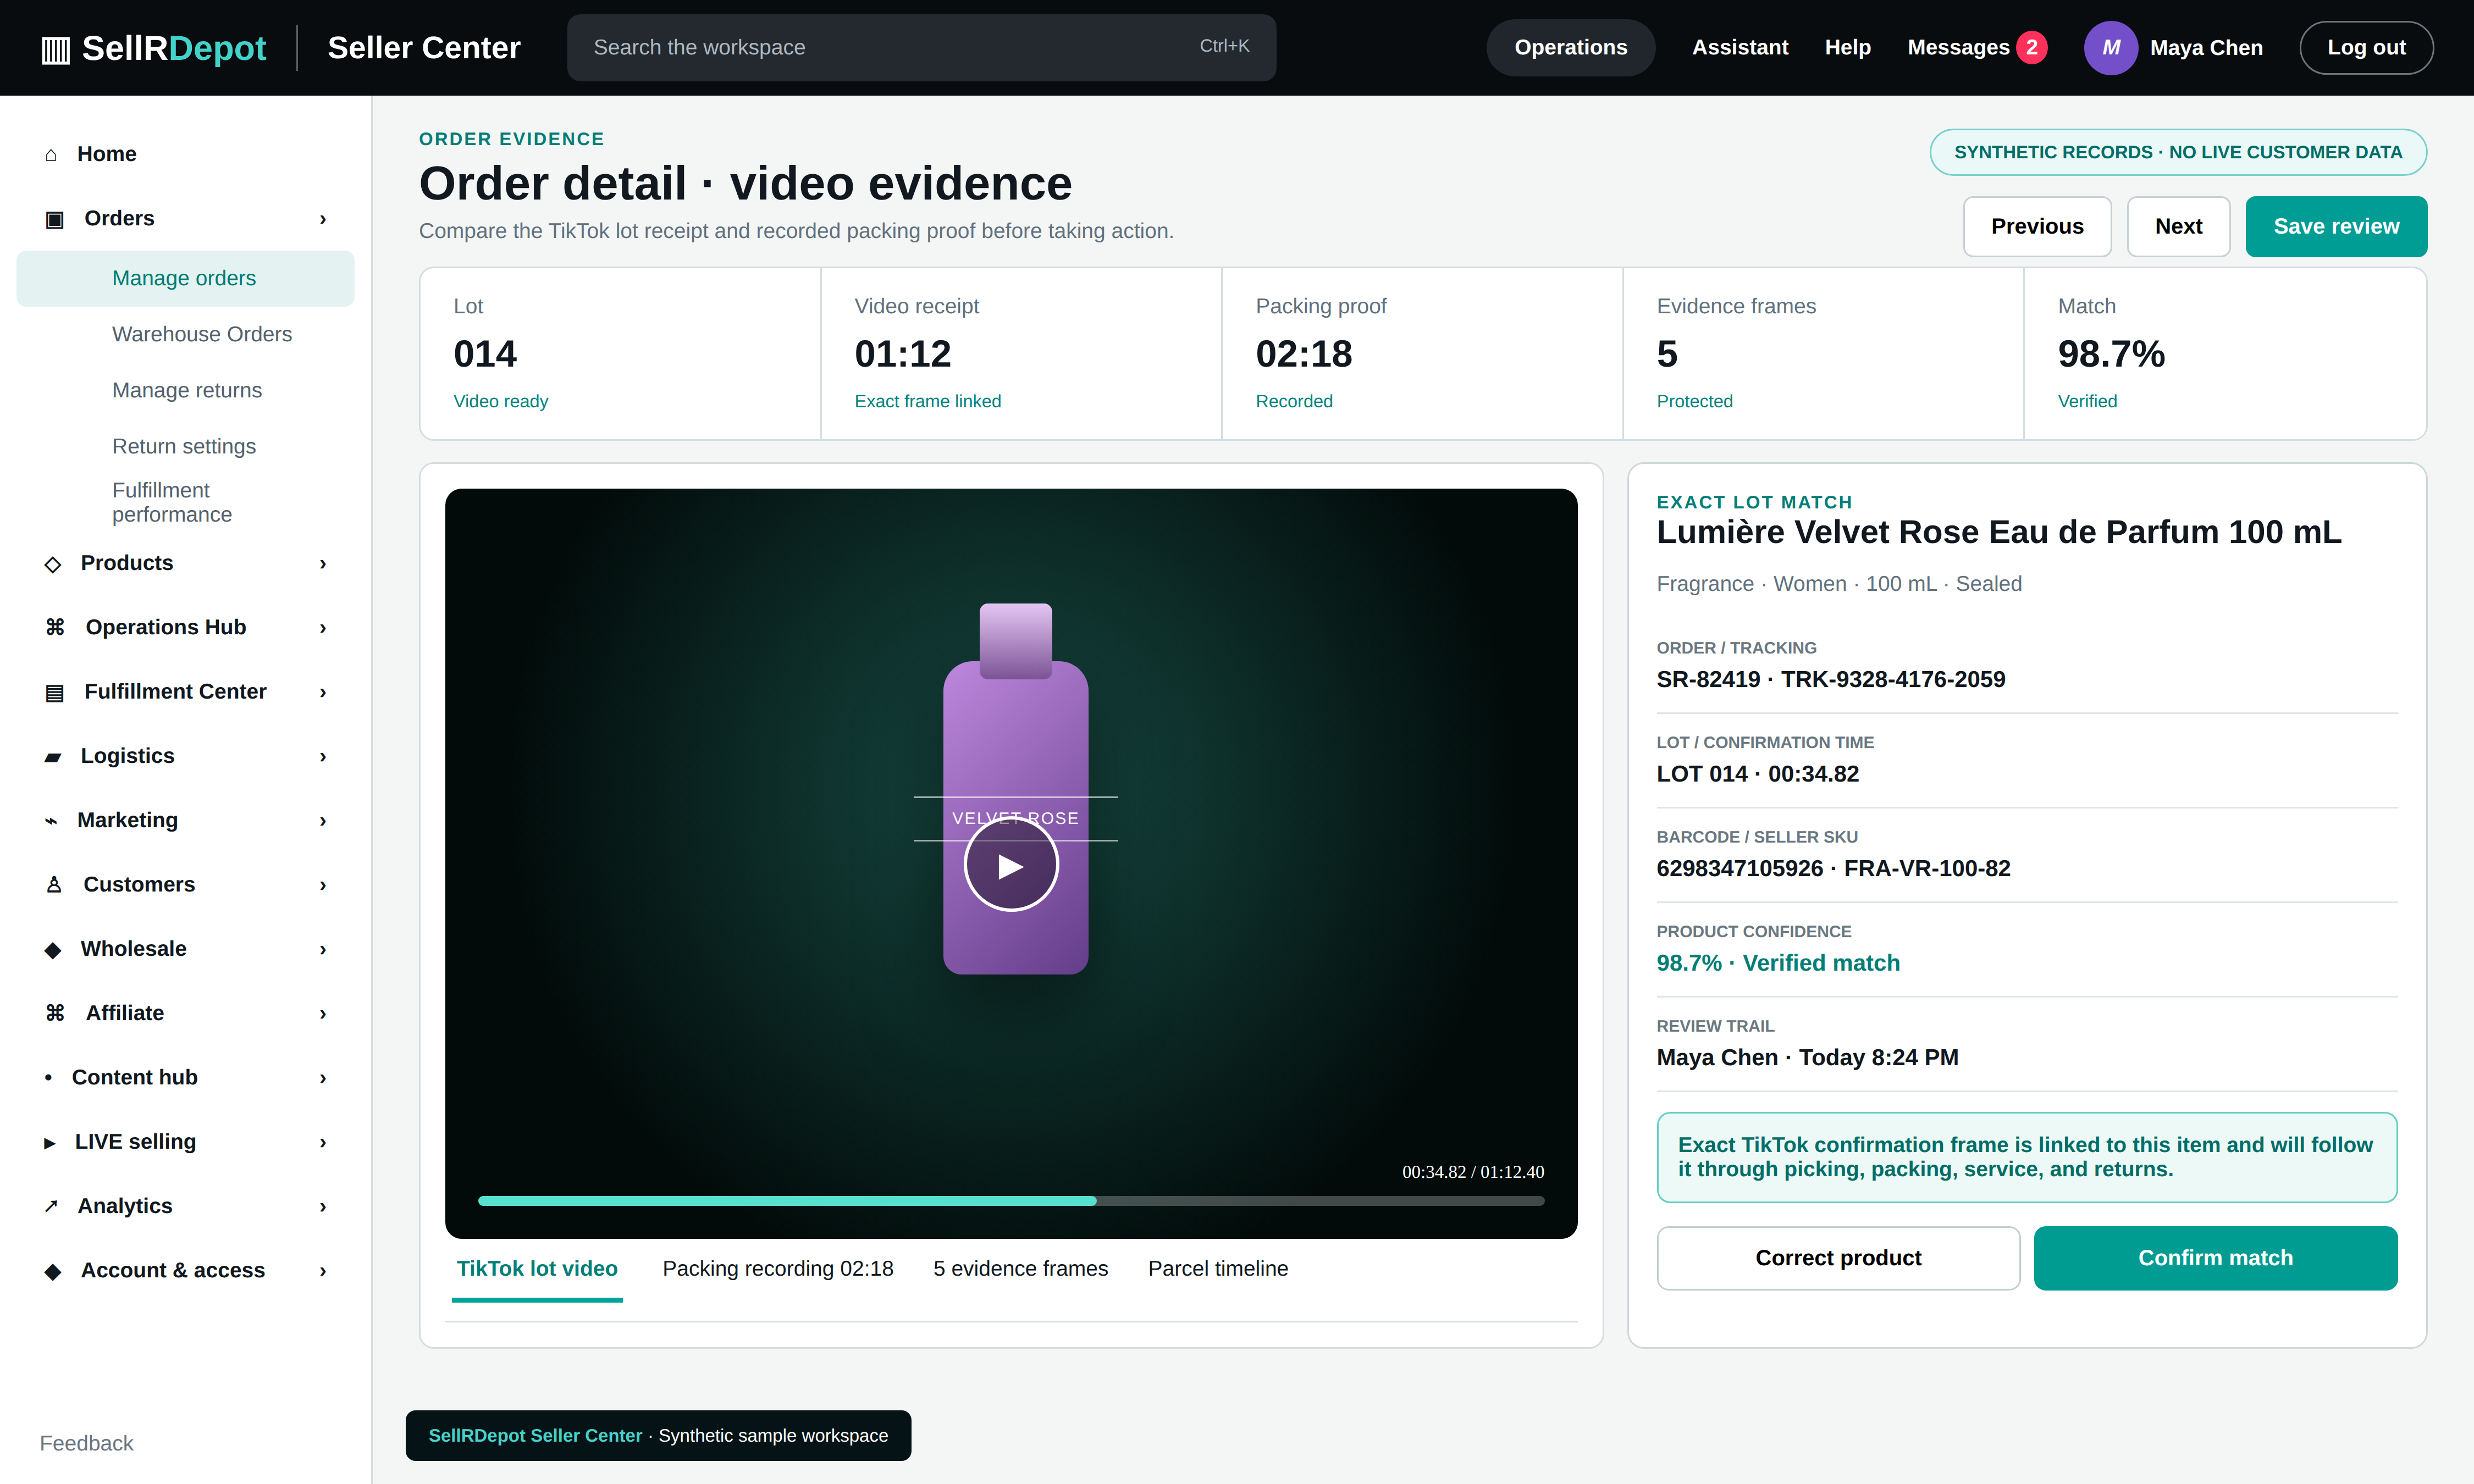Go to the Next order
Viewport: 2474px width, 1484px height.
pos(2178,227)
